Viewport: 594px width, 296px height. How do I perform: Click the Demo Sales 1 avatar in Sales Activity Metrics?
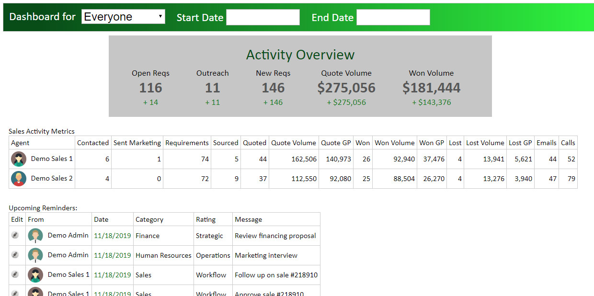(x=18, y=159)
